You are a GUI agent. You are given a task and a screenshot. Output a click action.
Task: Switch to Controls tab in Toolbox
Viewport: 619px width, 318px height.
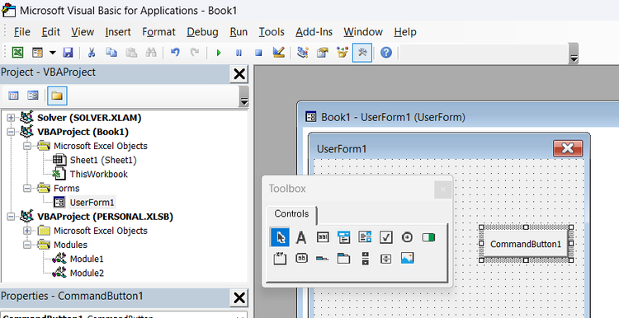point(291,214)
